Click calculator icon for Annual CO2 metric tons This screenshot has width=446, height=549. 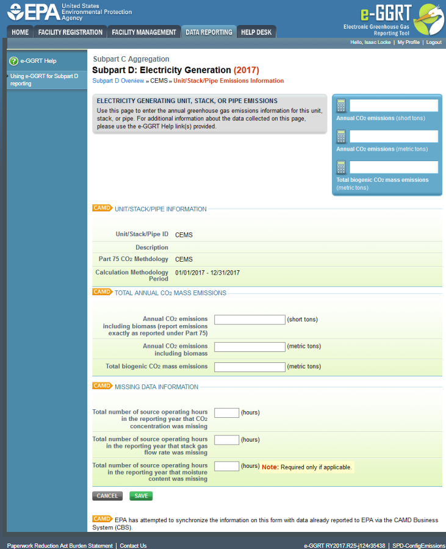(x=341, y=136)
